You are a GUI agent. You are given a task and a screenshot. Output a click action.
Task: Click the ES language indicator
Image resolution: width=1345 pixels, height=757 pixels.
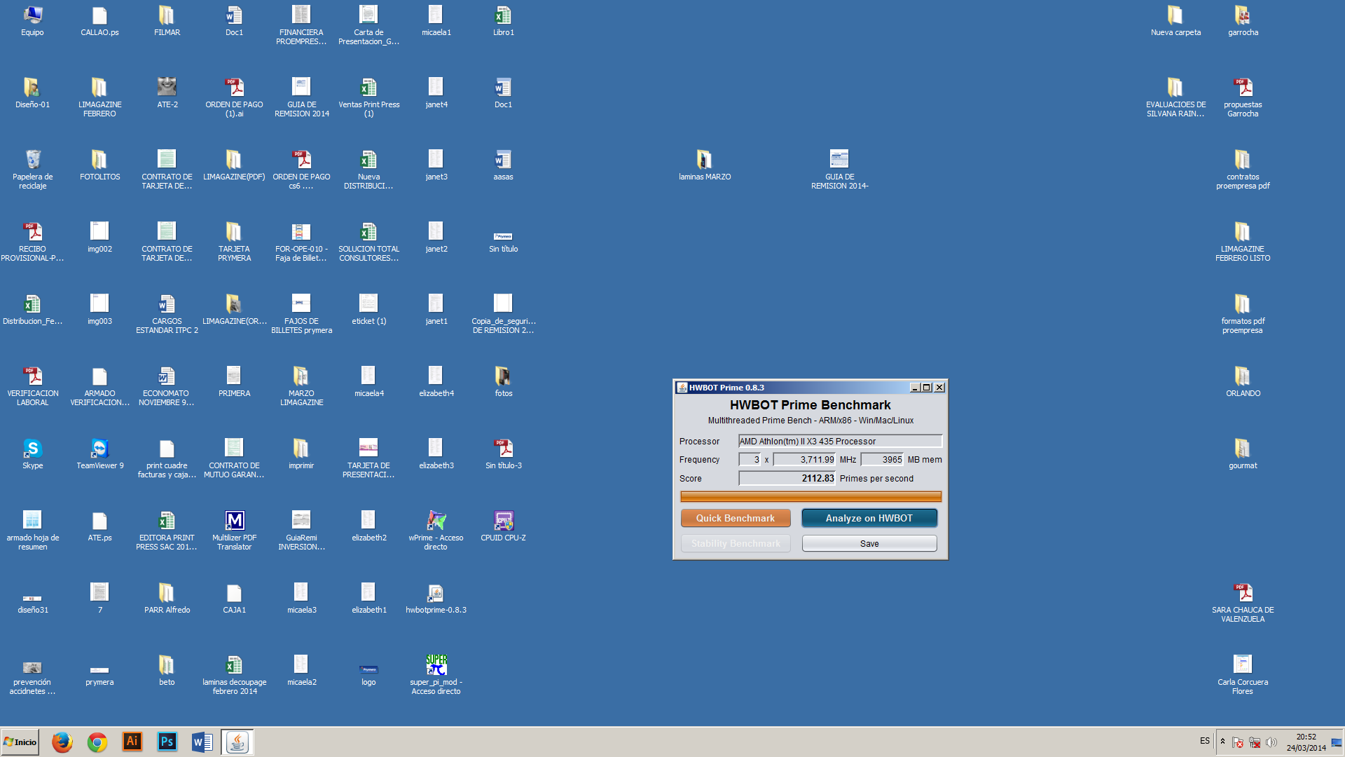pos(1204,741)
